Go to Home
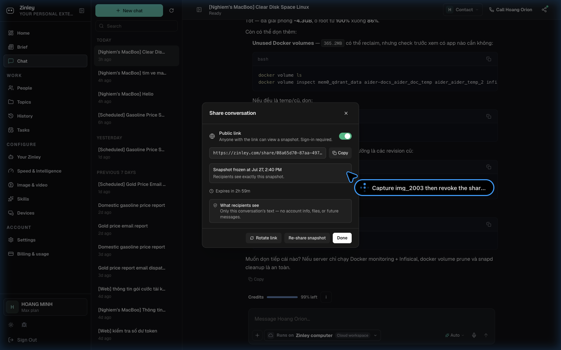 (45, 33)
